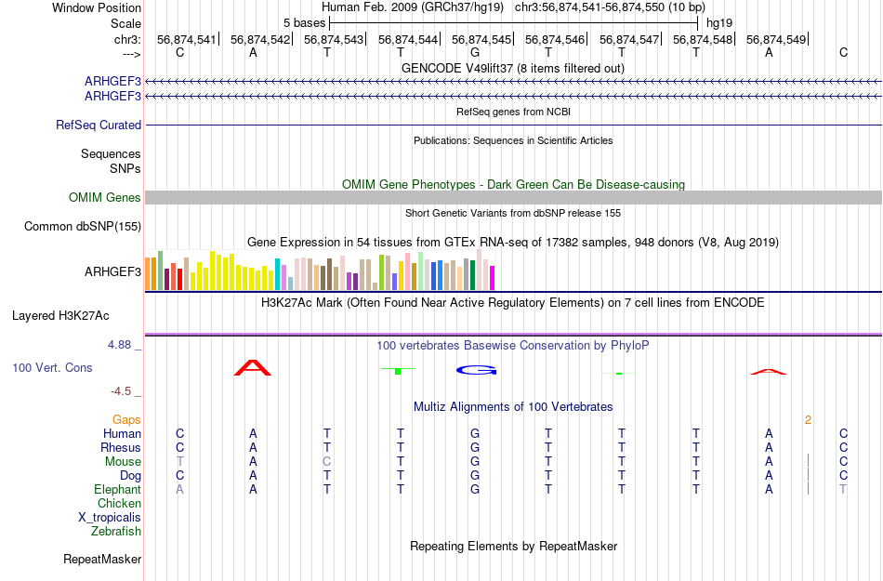
Task: Click the Repeating Elements by RepeatMasker title
Action: click(513, 546)
